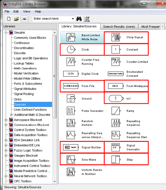Open the Discontinuities library
Screen dimensions: 166x190
click(x=24, y=48)
